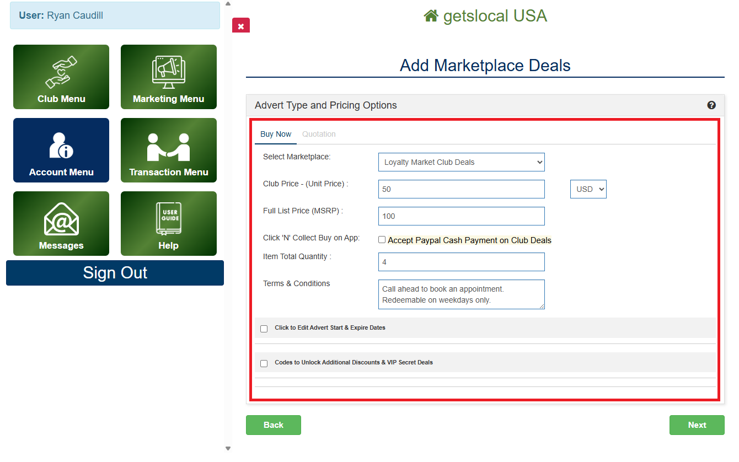
Task: Click the getslocal USA title link
Action: click(495, 16)
